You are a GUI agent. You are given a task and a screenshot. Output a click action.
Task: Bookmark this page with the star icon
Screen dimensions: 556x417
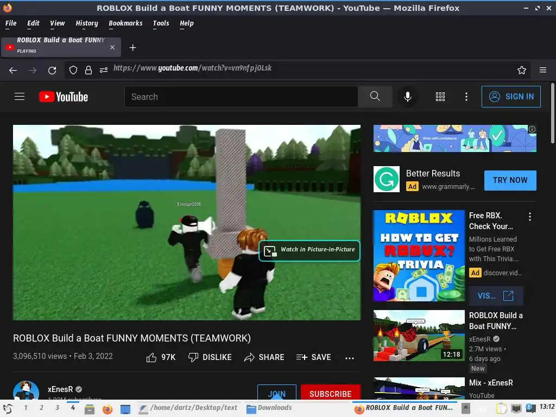(x=521, y=70)
